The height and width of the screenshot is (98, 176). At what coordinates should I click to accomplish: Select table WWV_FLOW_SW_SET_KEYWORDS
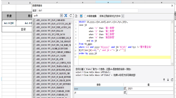tap(54, 84)
